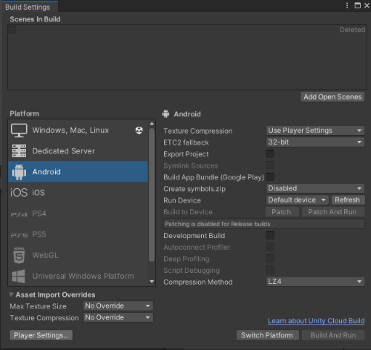Click the Add Open Scenes button
The image size is (371, 350).
[x=332, y=97]
